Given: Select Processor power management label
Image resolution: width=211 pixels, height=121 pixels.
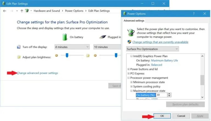Looking at the screenshot, I should (149, 78).
